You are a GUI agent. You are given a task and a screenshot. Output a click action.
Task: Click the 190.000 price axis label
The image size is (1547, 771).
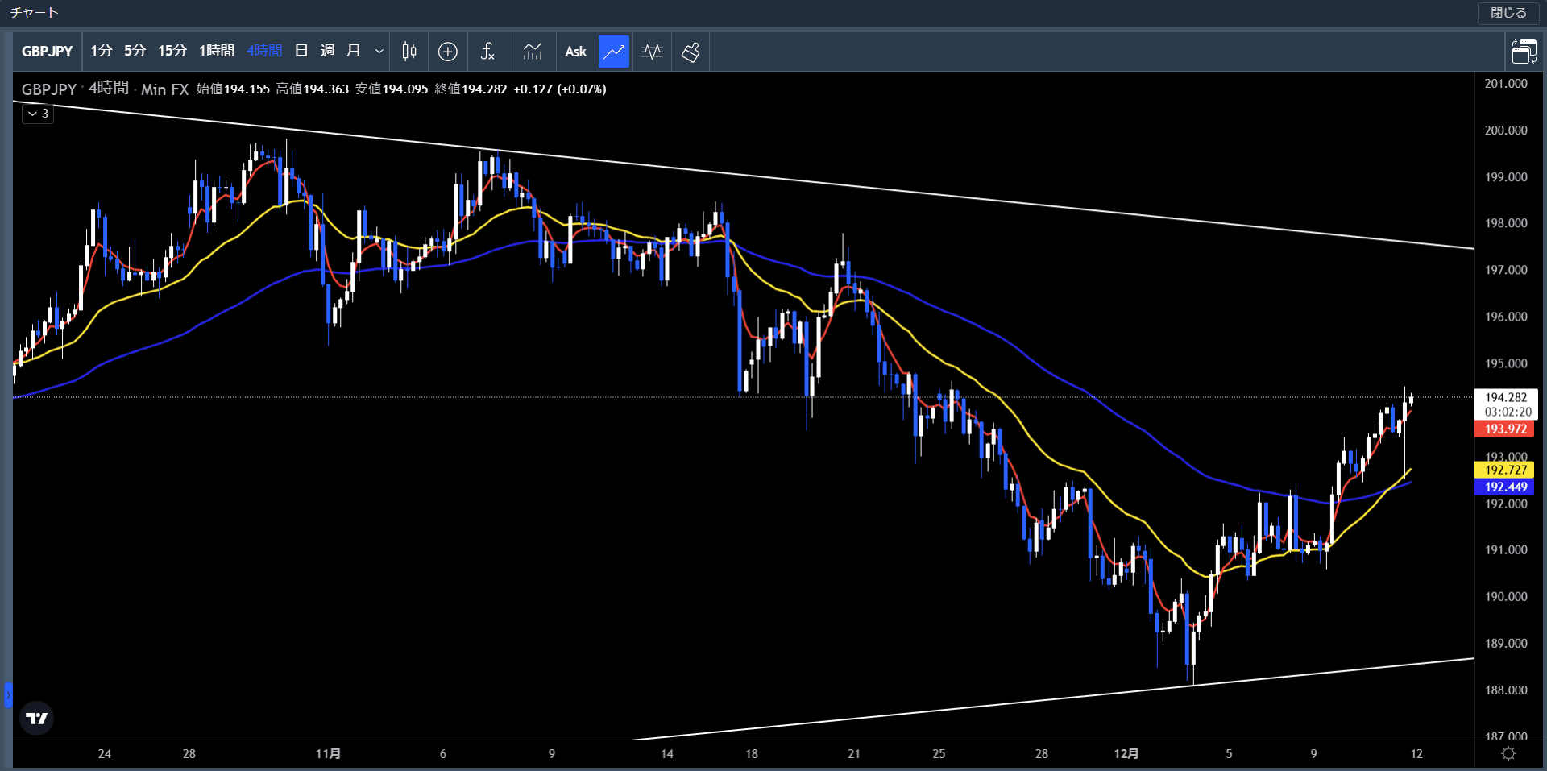(1505, 597)
